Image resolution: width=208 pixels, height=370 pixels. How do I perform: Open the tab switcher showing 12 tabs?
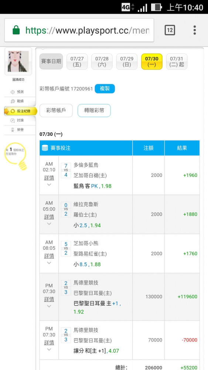pos(170,30)
